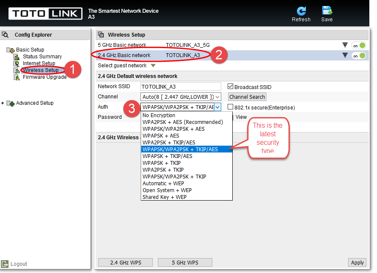Toggle the 2.4 GHz network on switch
Image resolution: width=377 pixels, height=273 pixels.
click(358, 56)
